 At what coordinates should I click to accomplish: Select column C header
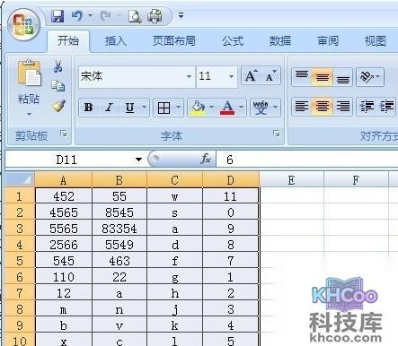(174, 180)
